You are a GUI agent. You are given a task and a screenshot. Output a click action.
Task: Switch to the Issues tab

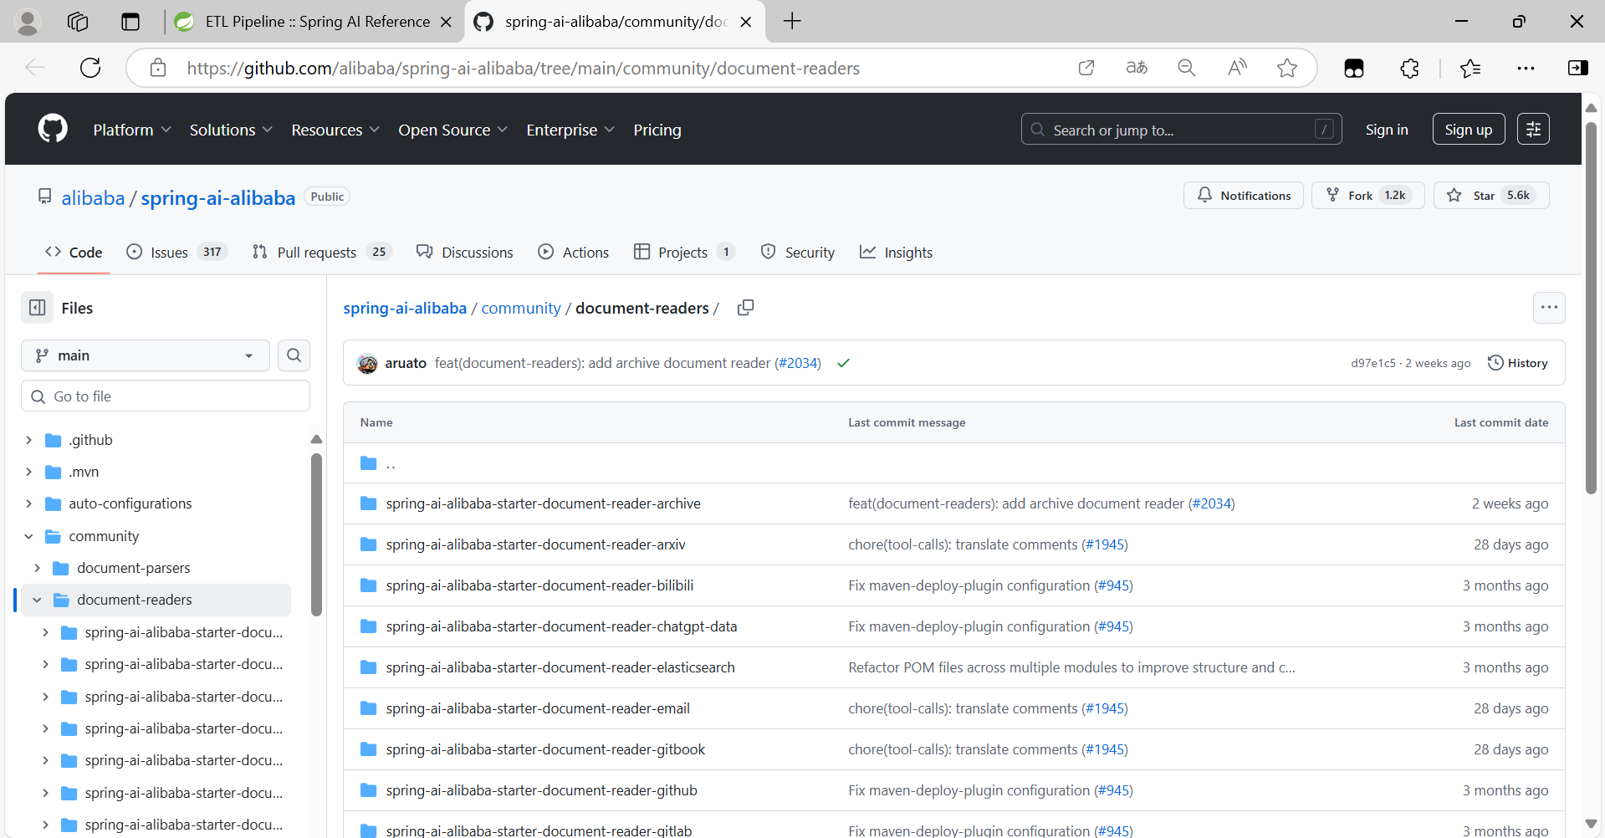click(176, 252)
